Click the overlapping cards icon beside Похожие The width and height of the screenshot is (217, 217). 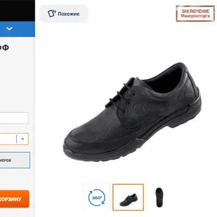[52, 14]
